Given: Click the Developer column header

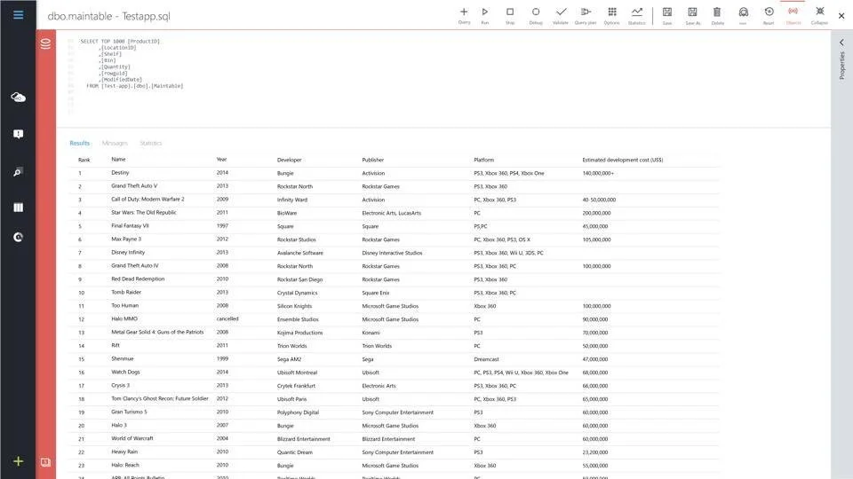Looking at the screenshot, I should coord(289,160).
